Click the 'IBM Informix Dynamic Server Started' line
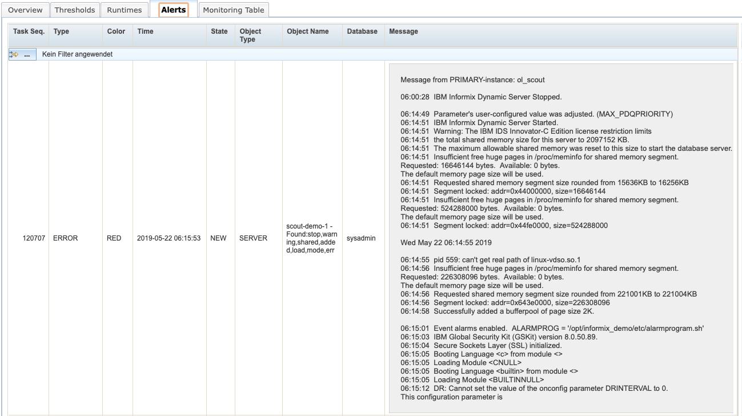742x416 pixels. pyautogui.click(x=479, y=123)
